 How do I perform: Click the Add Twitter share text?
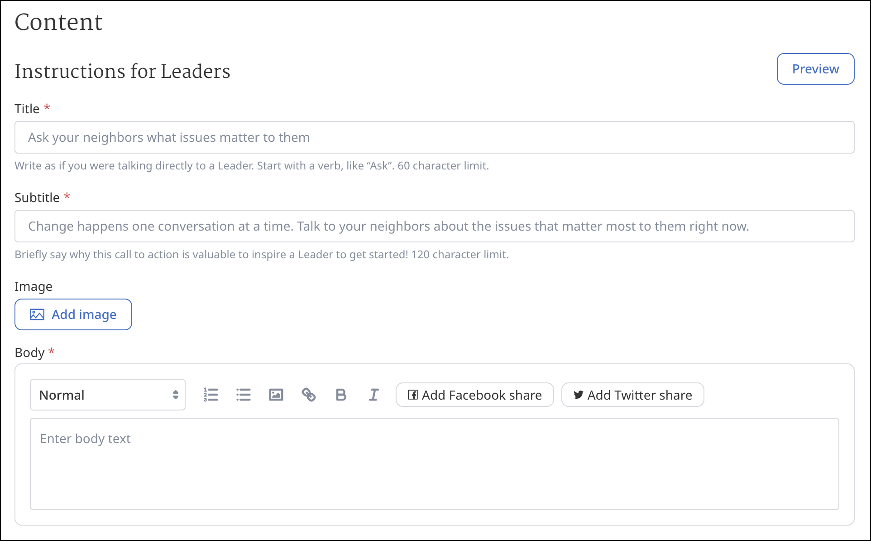pyautogui.click(x=640, y=395)
